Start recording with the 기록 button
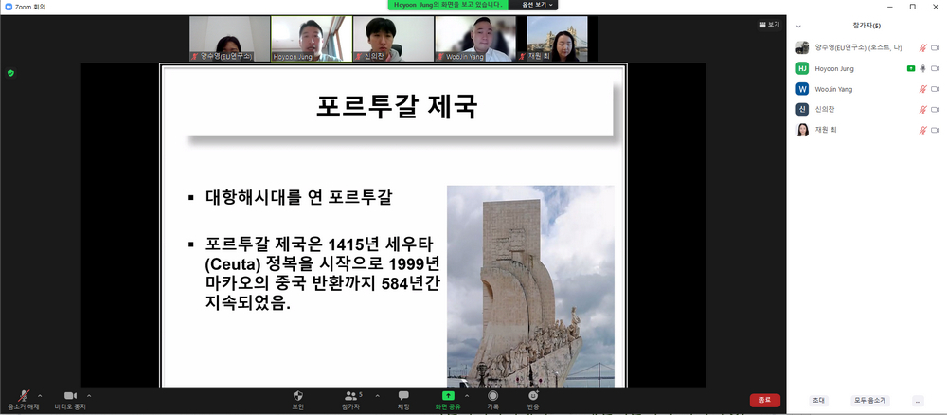The image size is (947, 415). (492, 400)
